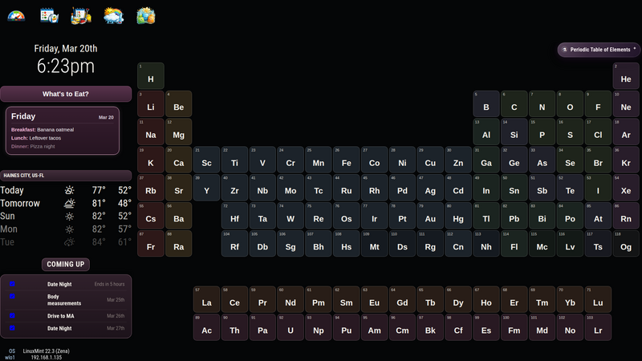Click the Lanthanum (La) tile

207,299
